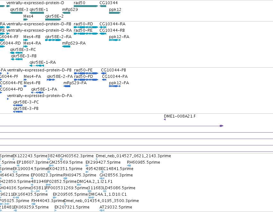This screenshot has height=212, width=273.
Task: Select the EP18607.3prime EST
Action: click(x=18, y=166)
